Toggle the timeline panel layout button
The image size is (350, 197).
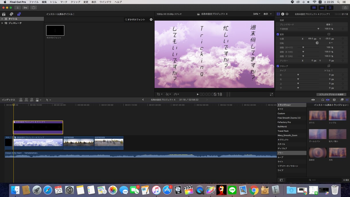coord(322,8)
